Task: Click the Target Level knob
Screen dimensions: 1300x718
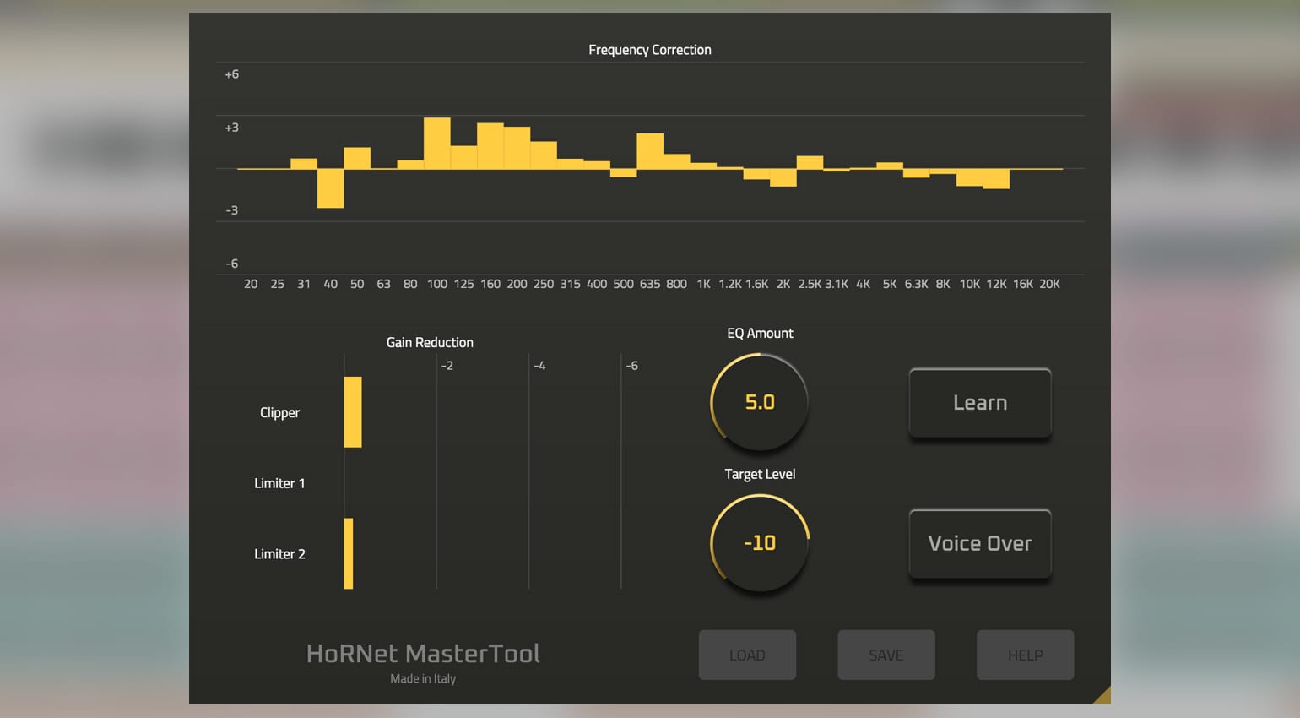Action: tap(758, 543)
